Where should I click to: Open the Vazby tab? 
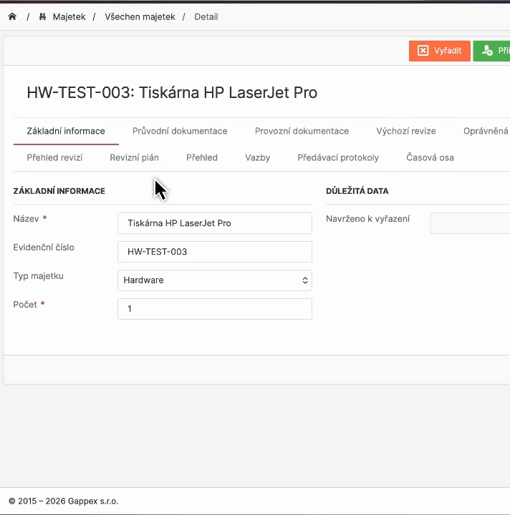pyautogui.click(x=257, y=157)
